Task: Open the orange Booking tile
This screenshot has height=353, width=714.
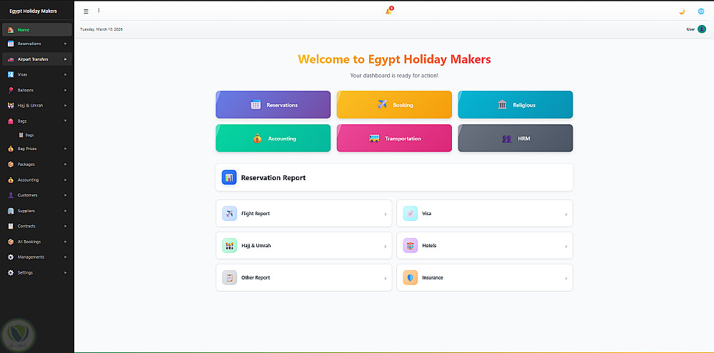Action: [394, 105]
